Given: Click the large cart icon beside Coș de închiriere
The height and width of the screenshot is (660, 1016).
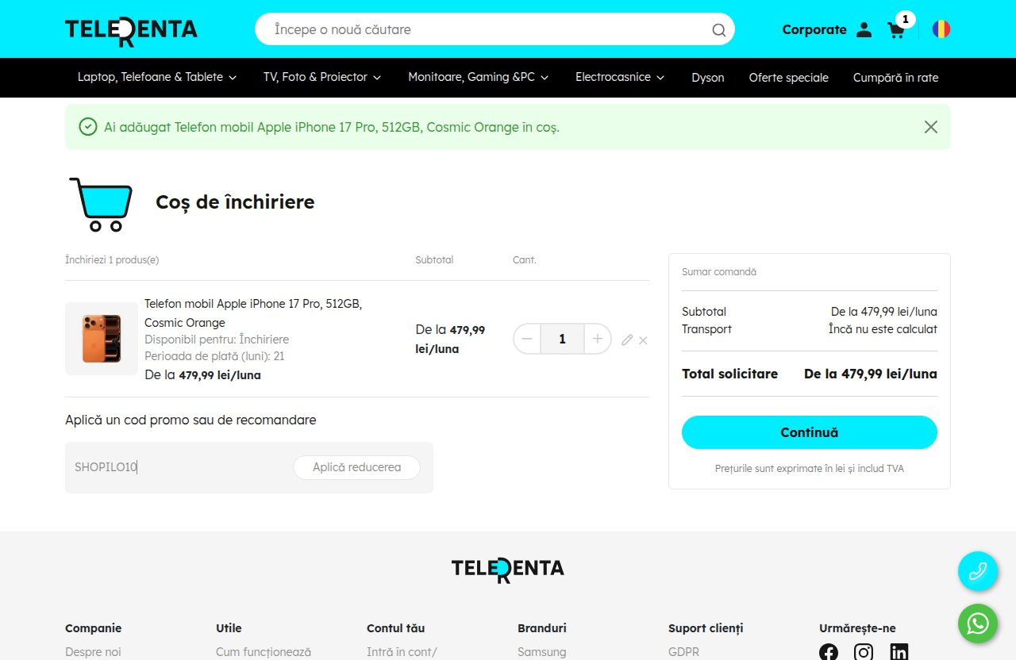Looking at the screenshot, I should (100, 205).
